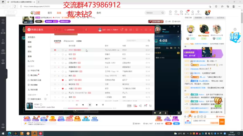Open the STAY album cover thumbnail
243x136 pixels.
29,106
